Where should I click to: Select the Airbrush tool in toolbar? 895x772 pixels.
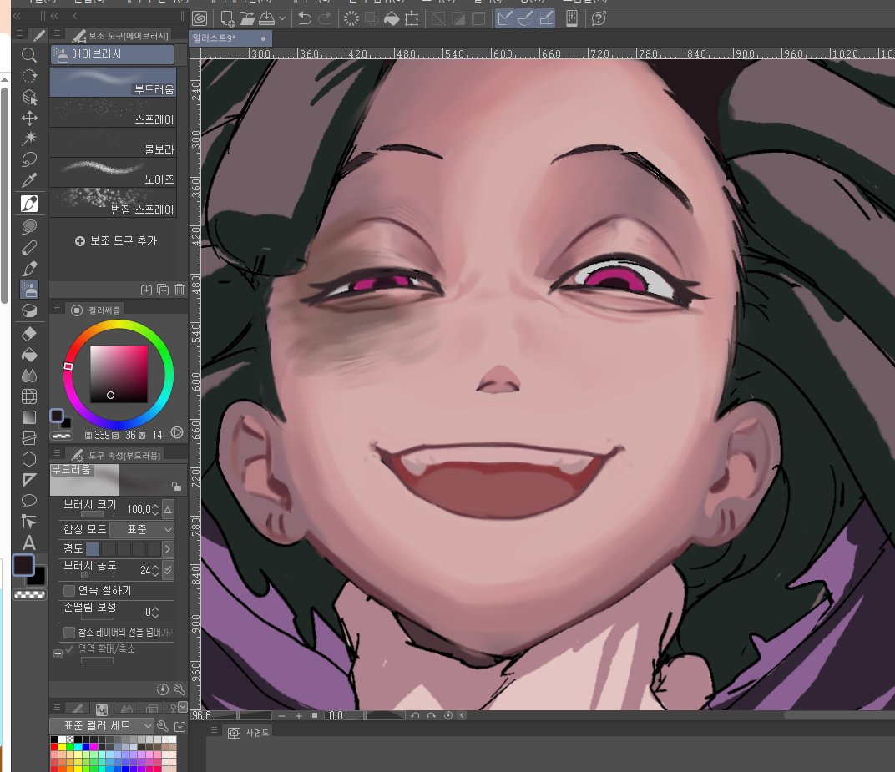point(29,290)
